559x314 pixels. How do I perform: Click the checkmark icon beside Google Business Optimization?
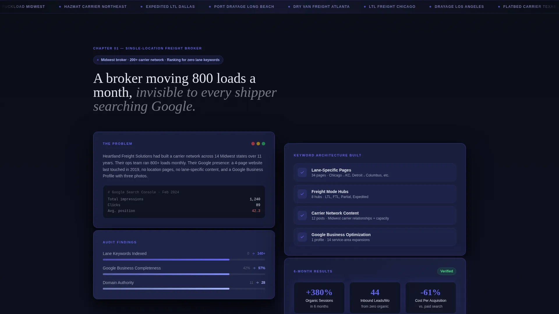pyautogui.click(x=302, y=237)
